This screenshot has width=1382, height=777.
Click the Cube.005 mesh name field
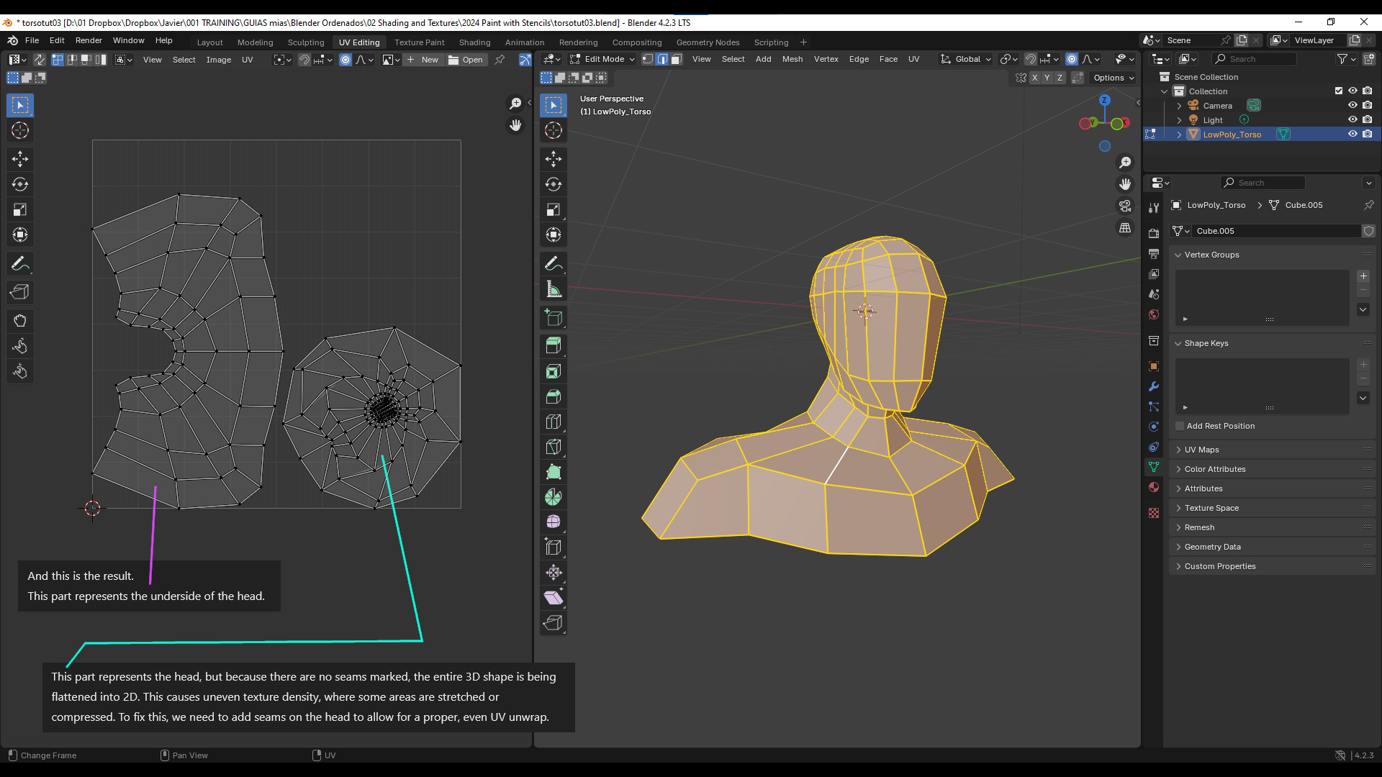[x=1277, y=231]
